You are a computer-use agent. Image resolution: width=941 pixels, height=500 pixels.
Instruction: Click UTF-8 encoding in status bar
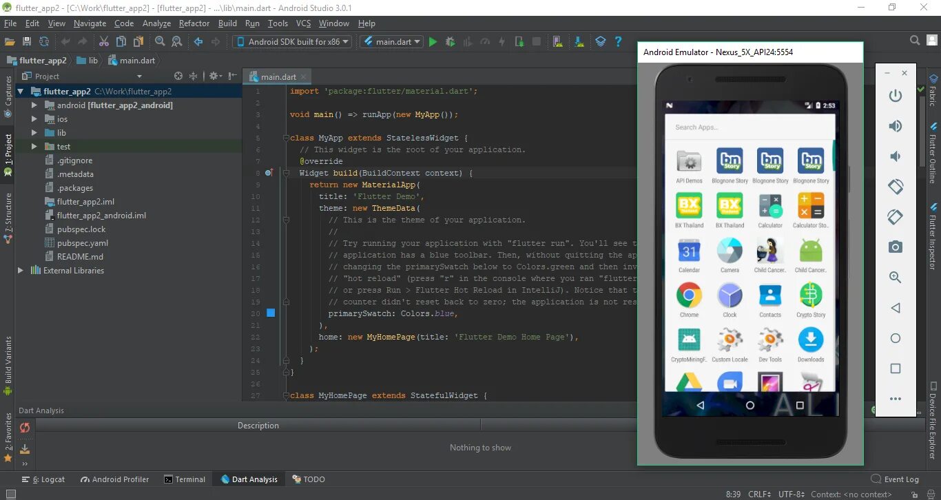(x=791, y=494)
